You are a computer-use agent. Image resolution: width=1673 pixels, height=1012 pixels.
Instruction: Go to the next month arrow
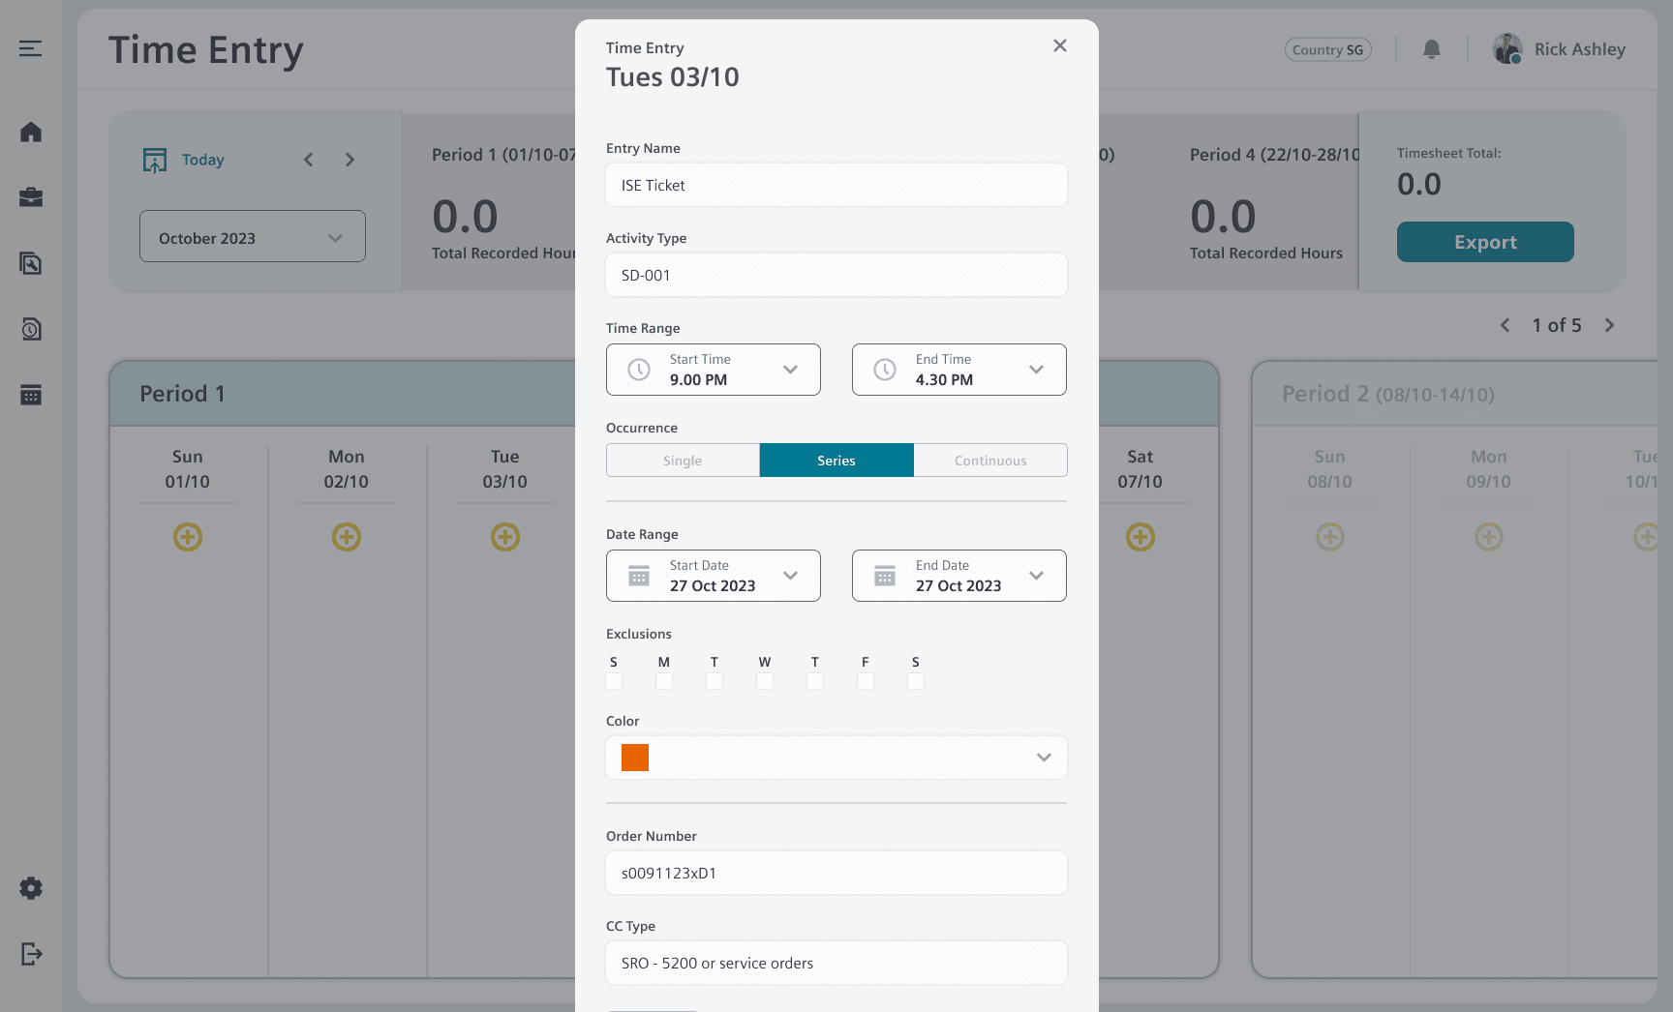[x=350, y=160]
